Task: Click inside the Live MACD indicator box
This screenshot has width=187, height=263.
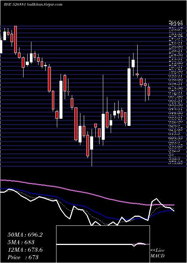Action: click(x=103, y=244)
